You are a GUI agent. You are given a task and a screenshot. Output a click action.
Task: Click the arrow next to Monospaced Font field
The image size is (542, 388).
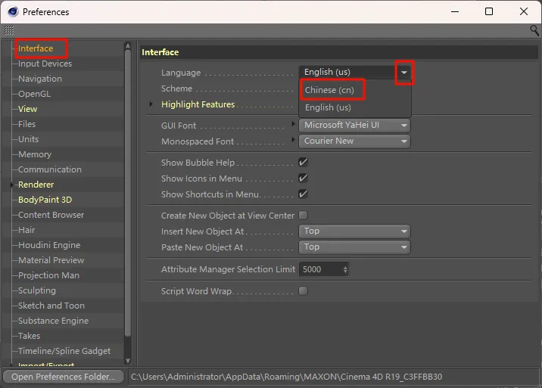pyautogui.click(x=293, y=139)
